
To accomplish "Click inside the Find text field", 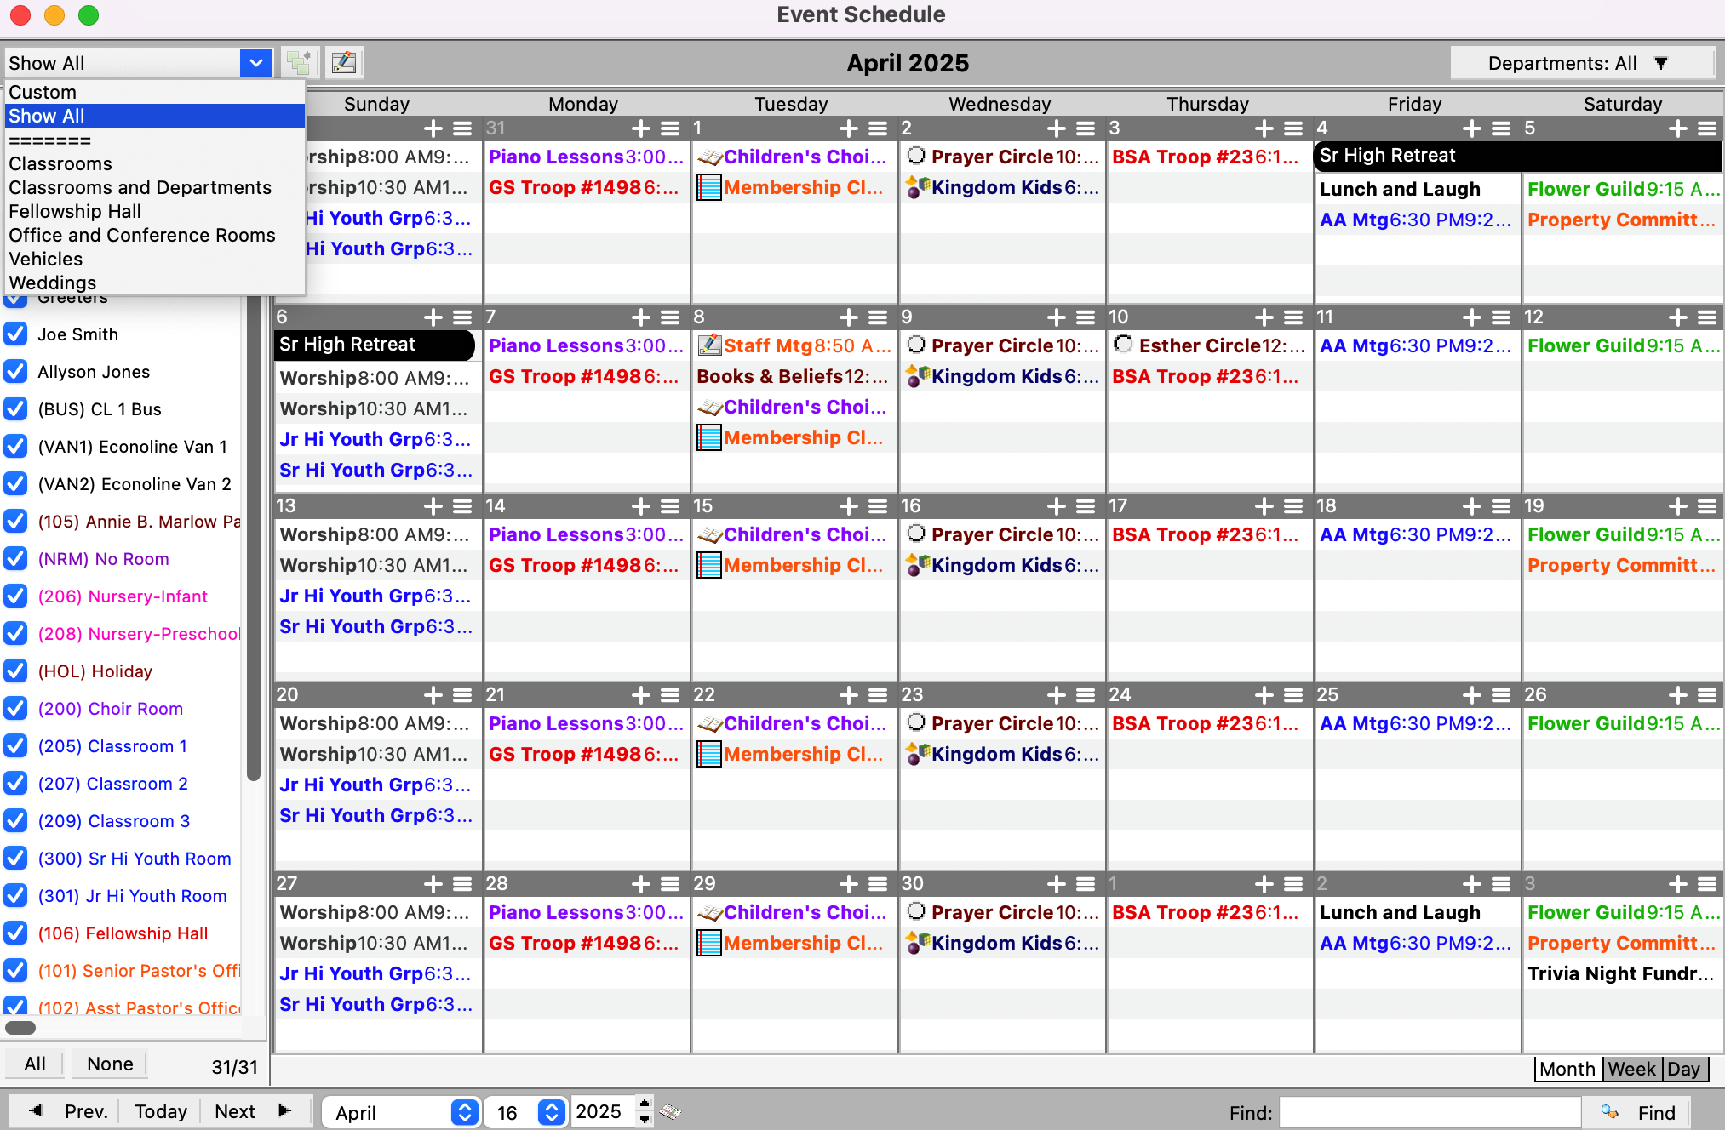I will [x=1430, y=1112].
